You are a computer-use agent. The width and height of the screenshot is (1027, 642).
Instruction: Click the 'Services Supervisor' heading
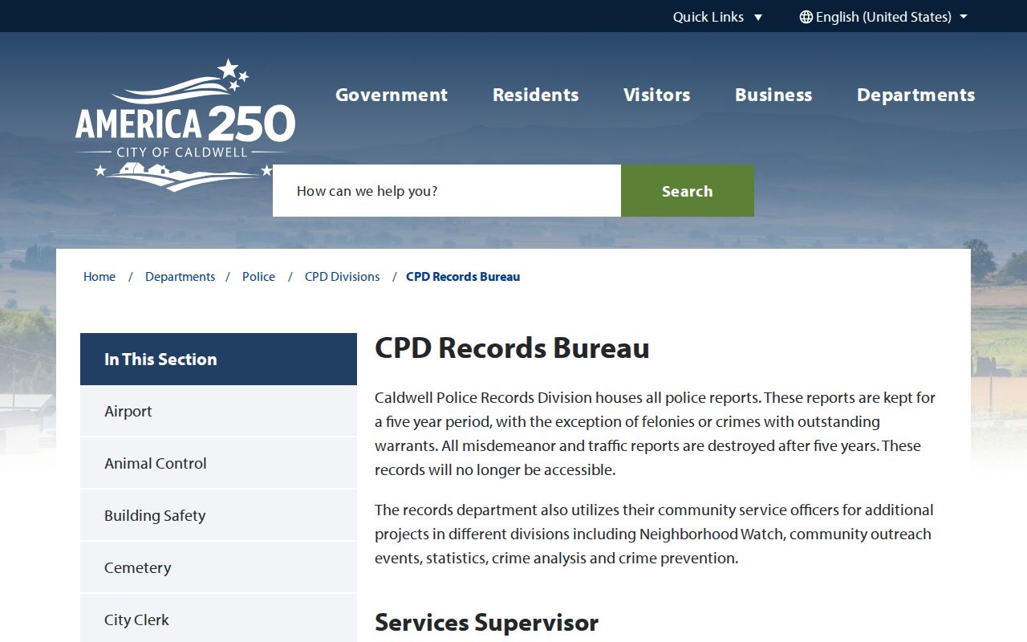tap(486, 623)
